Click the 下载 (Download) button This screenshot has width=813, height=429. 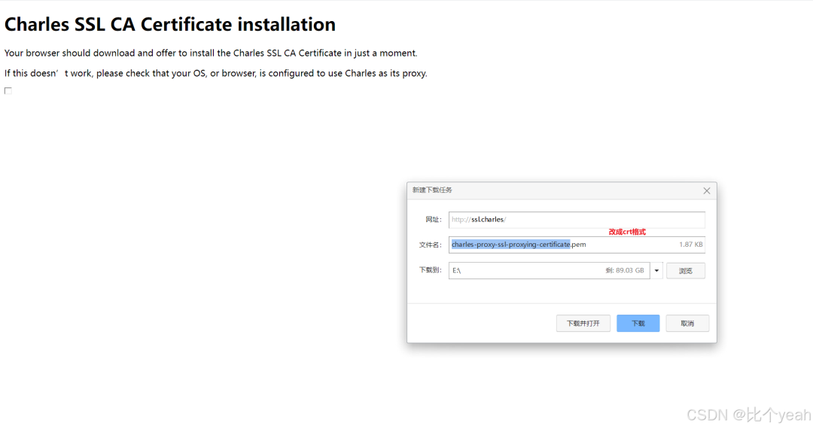[638, 324]
